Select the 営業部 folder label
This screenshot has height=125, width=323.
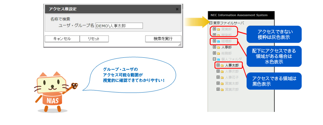coord(226,29)
